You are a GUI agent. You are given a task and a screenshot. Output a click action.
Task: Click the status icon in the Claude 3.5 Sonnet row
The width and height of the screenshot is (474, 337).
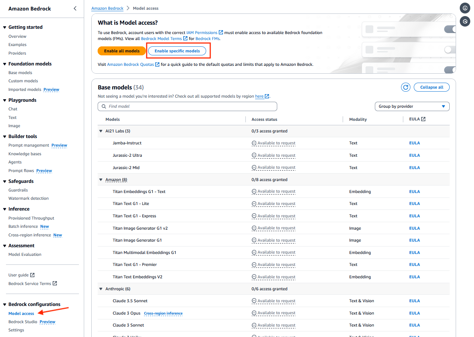tap(254, 301)
